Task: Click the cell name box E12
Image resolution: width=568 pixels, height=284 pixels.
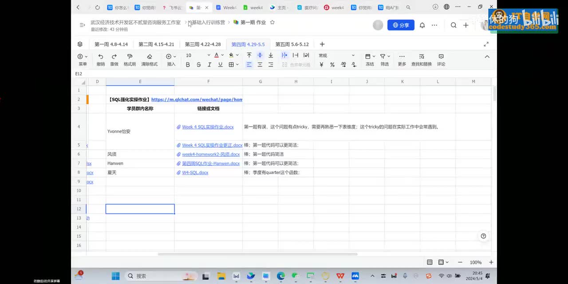Action: (79, 74)
